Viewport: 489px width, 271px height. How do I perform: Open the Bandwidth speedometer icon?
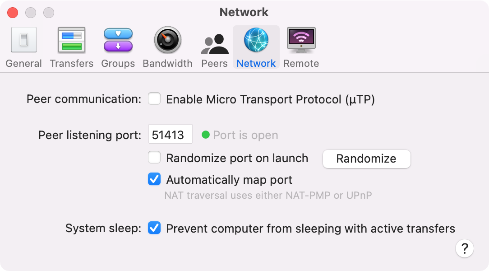click(x=167, y=40)
